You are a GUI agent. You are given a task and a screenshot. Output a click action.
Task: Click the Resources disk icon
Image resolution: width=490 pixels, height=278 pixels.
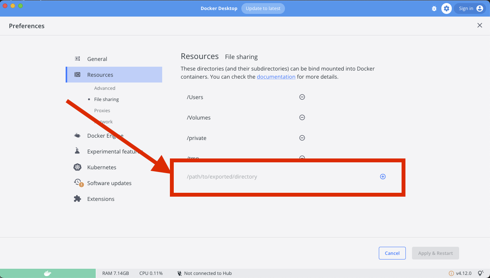(x=77, y=75)
